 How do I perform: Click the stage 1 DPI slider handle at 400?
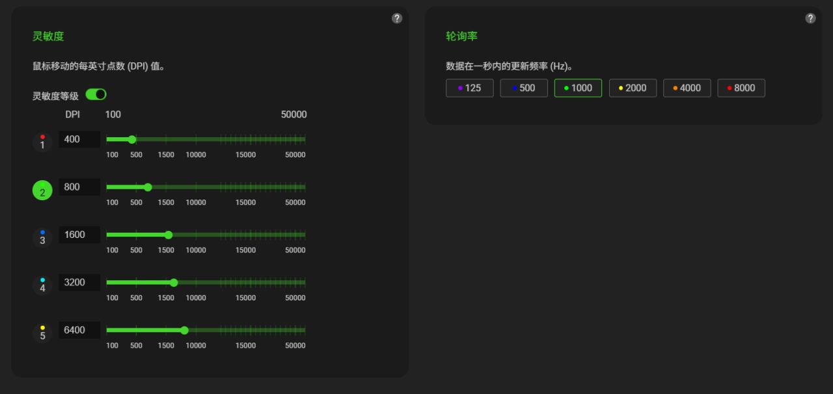(132, 139)
